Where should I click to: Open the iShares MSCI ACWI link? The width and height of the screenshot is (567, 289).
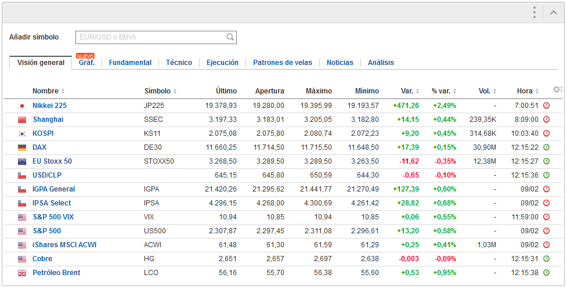click(64, 245)
